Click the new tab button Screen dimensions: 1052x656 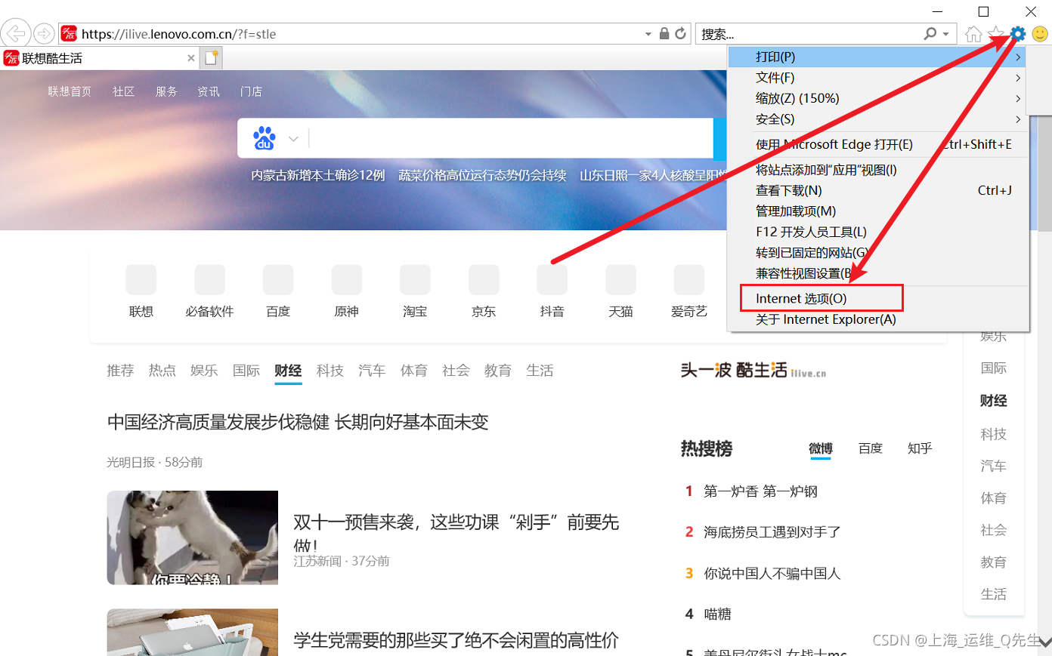coord(212,57)
